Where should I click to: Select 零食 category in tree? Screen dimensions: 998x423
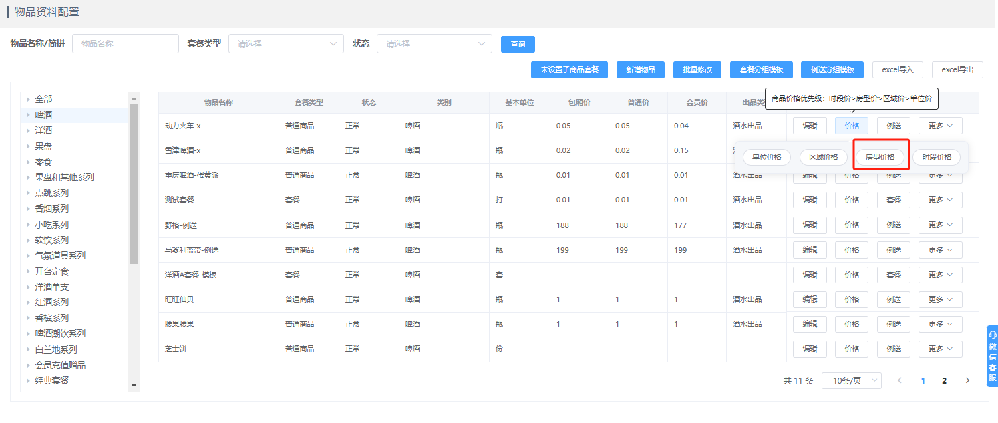coord(43,162)
